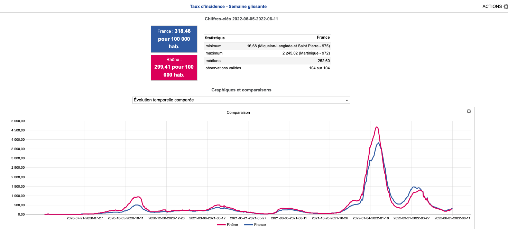This screenshot has height=229, width=508.
Task: Open the Comparaison chart settings gear
Action: [469, 111]
